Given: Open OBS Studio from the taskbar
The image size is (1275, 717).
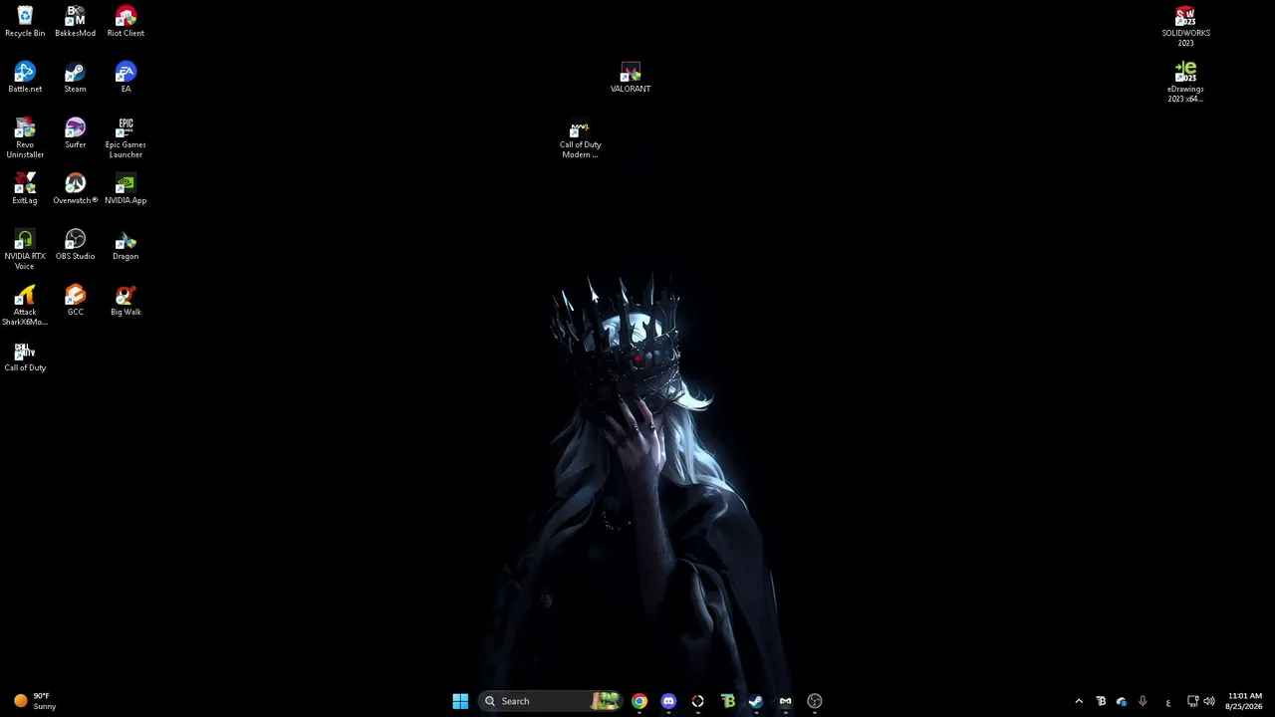Looking at the screenshot, I should (x=815, y=701).
